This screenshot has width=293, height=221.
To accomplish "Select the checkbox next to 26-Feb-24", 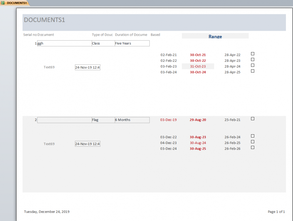I will click(x=253, y=136).
